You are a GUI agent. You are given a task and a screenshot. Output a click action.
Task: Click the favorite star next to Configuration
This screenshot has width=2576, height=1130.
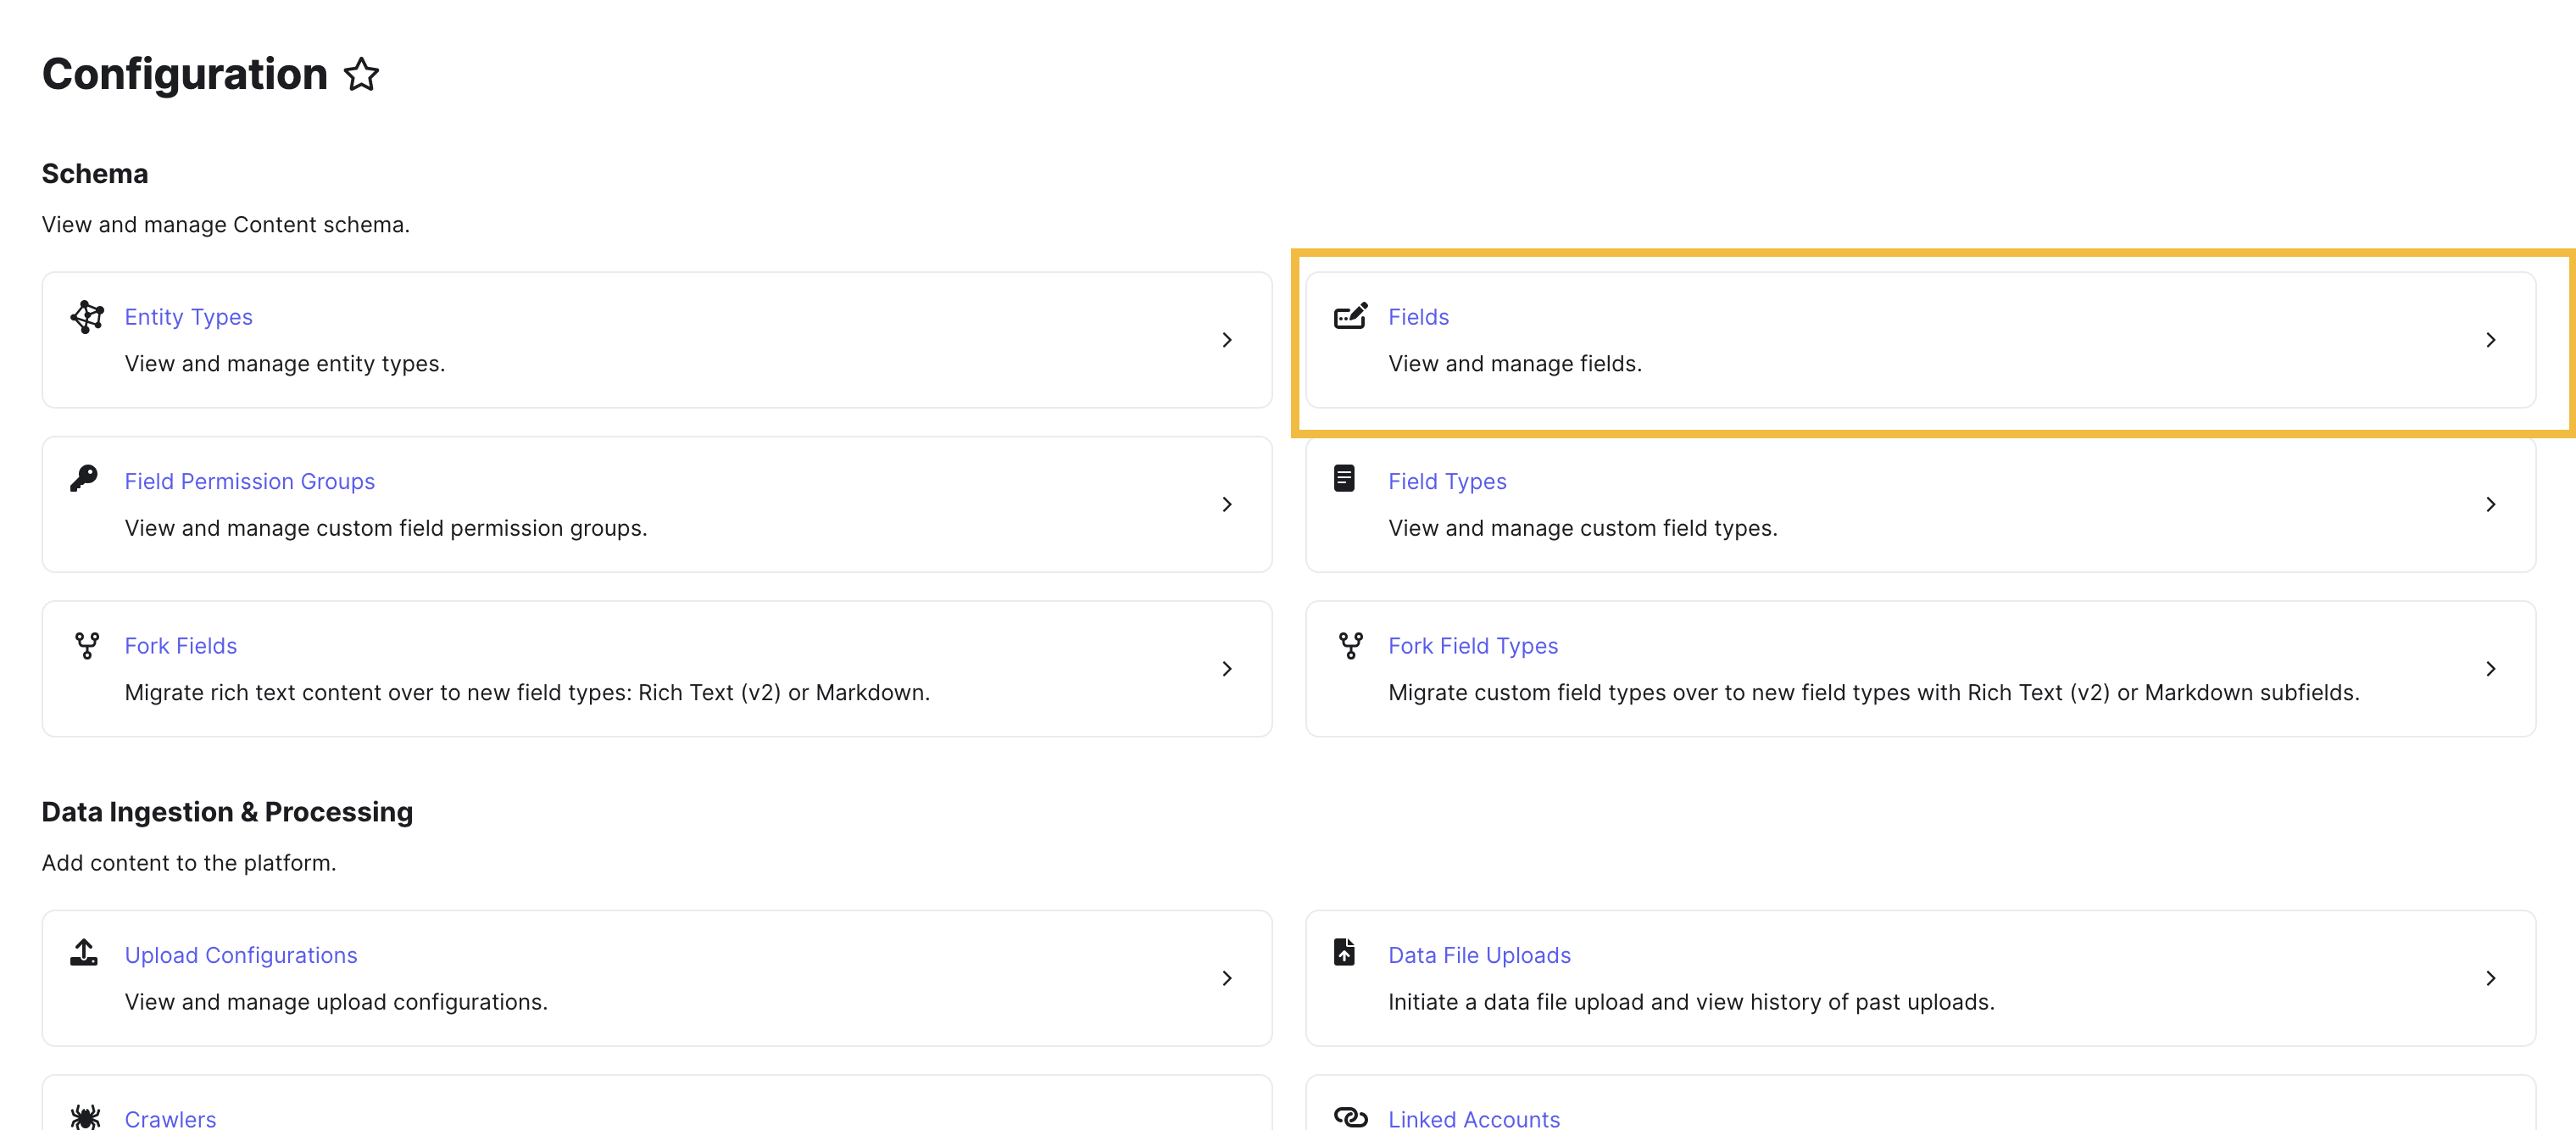click(x=361, y=74)
